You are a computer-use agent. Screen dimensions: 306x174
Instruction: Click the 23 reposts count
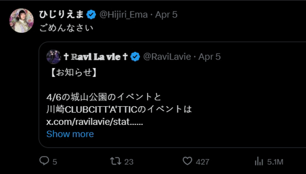point(129,162)
